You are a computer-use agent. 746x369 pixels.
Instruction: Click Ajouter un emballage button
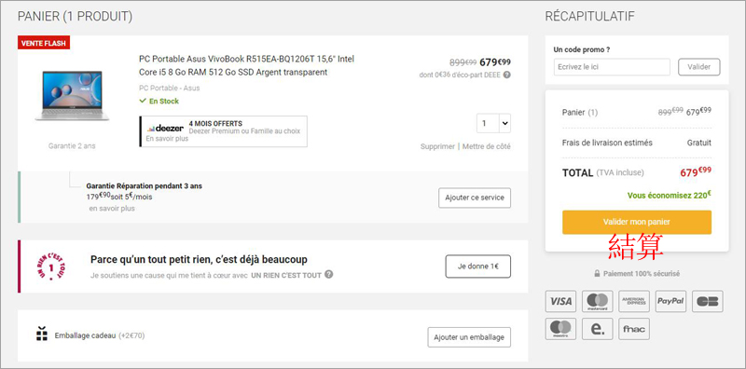click(469, 337)
